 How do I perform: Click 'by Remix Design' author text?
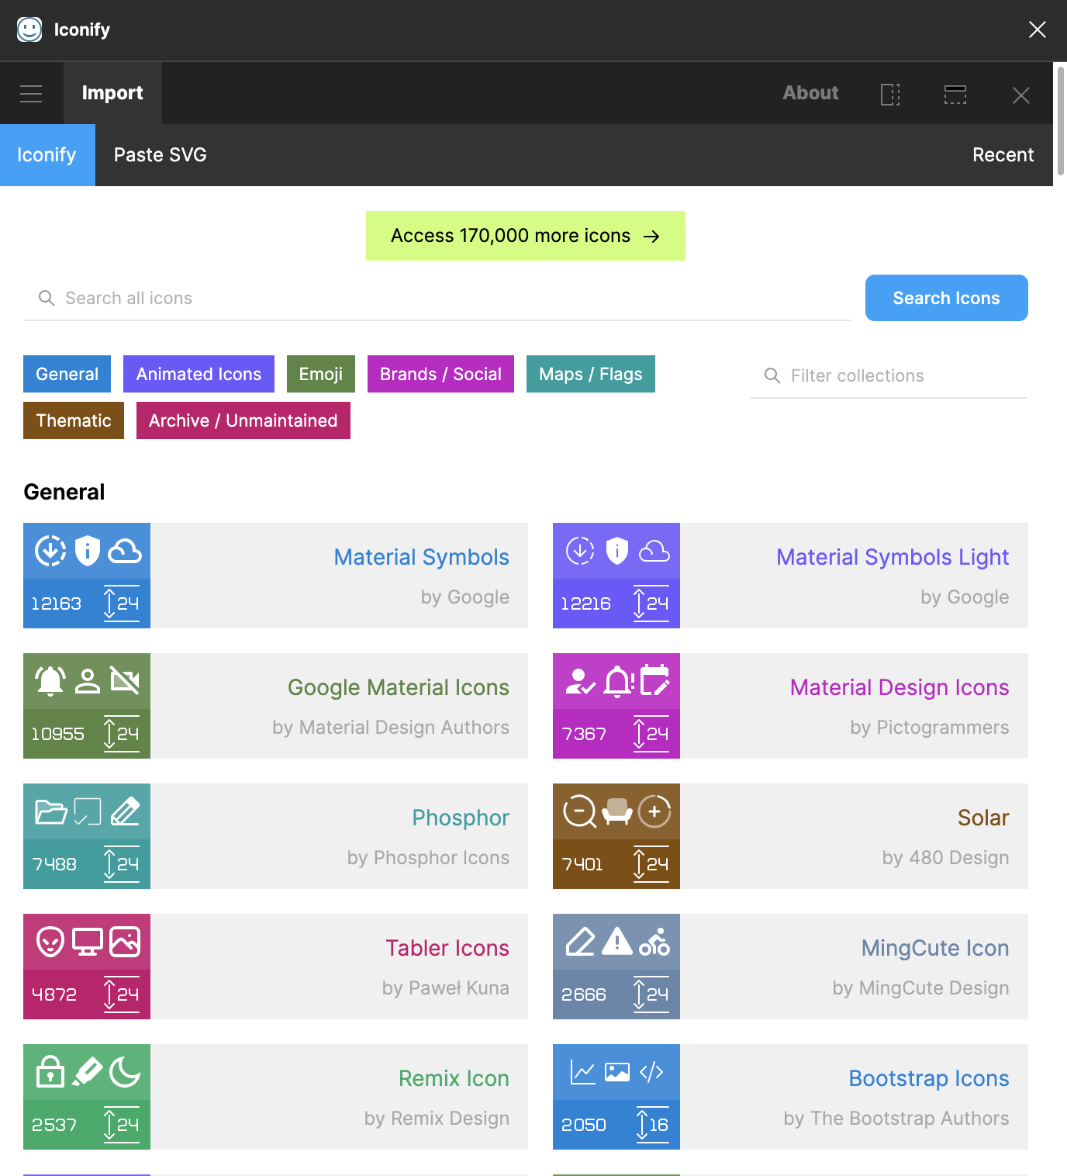(x=437, y=1118)
